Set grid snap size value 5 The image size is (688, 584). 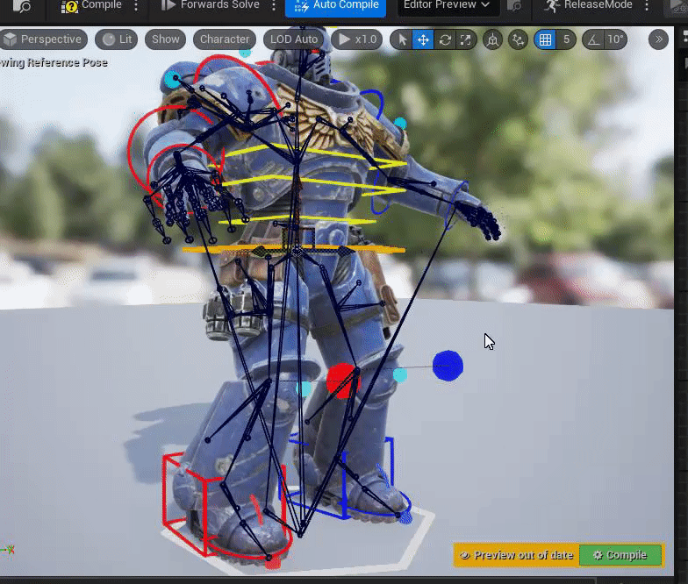pos(567,39)
